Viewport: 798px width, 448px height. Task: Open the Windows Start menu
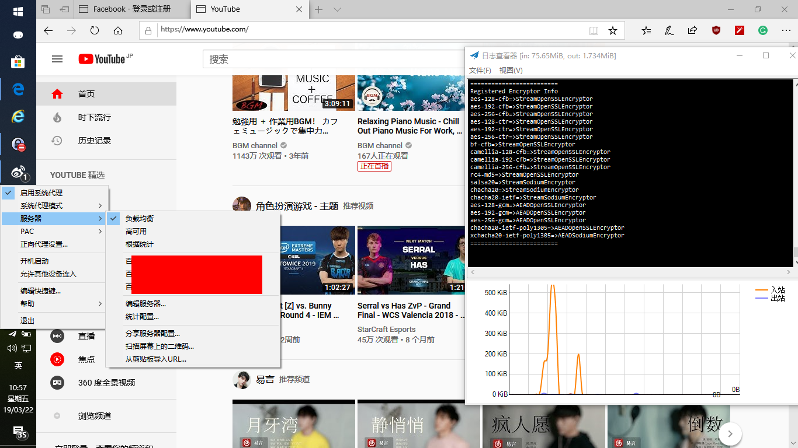(18, 11)
